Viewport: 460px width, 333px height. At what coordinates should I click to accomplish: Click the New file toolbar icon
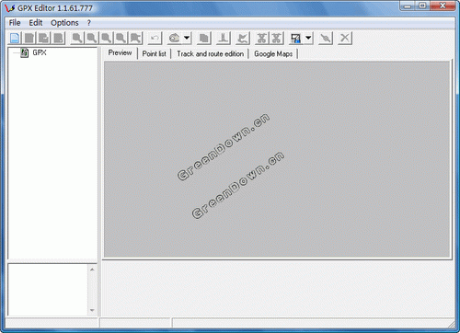[15, 38]
